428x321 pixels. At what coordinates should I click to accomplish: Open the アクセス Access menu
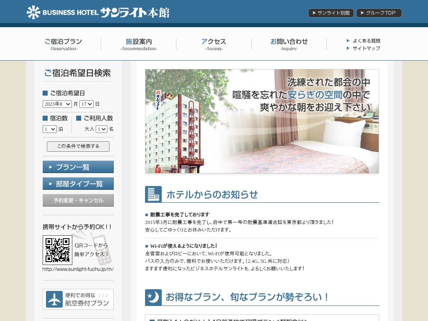pos(214,44)
